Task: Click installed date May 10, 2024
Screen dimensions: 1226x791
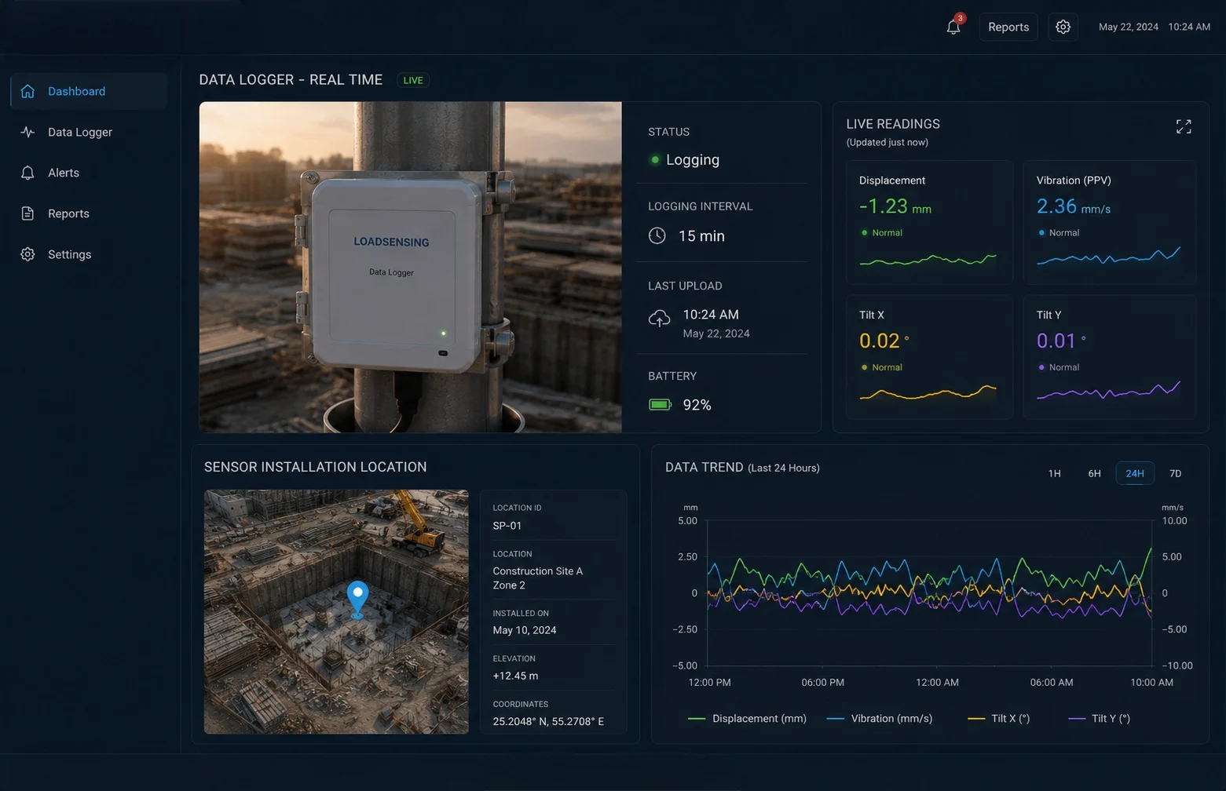Action: 525,630
